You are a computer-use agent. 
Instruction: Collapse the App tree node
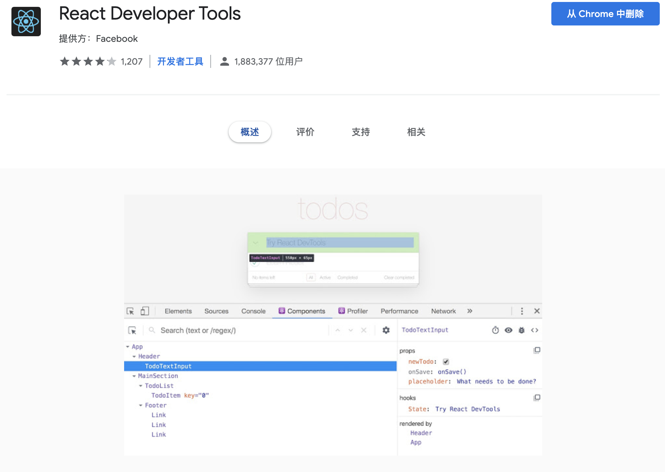[x=128, y=347]
